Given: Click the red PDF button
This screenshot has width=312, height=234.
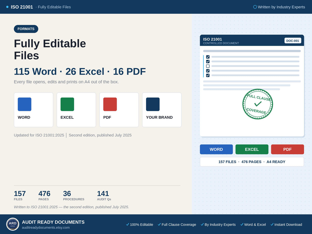Looking at the screenshot, I should click(x=288, y=149).
